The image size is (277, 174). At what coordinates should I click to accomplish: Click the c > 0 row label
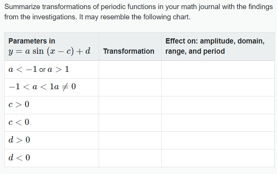click(x=19, y=105)
